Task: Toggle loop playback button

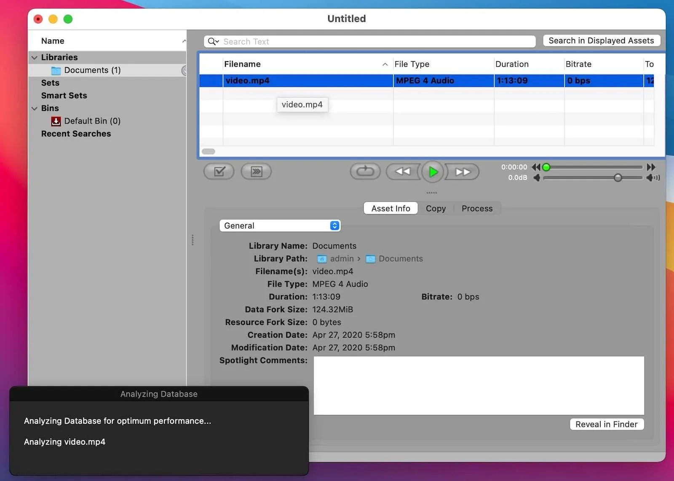Action: pos(365,172)
